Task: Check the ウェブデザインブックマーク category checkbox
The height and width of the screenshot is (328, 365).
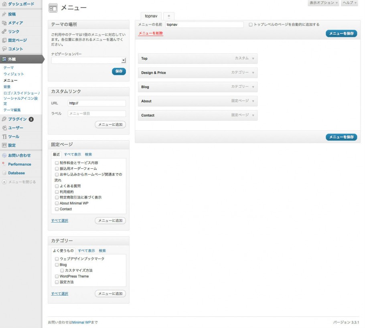Action: [57, 259]
